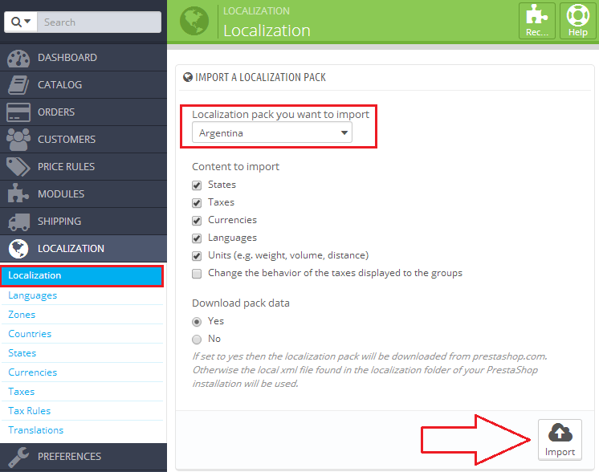The image size is (599, 472).
Task: Open the Help lifebuoy button
Action: coord(577,21)
